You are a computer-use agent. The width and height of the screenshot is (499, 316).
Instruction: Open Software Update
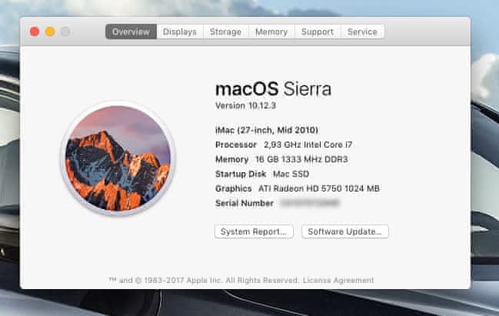[345, 231]
